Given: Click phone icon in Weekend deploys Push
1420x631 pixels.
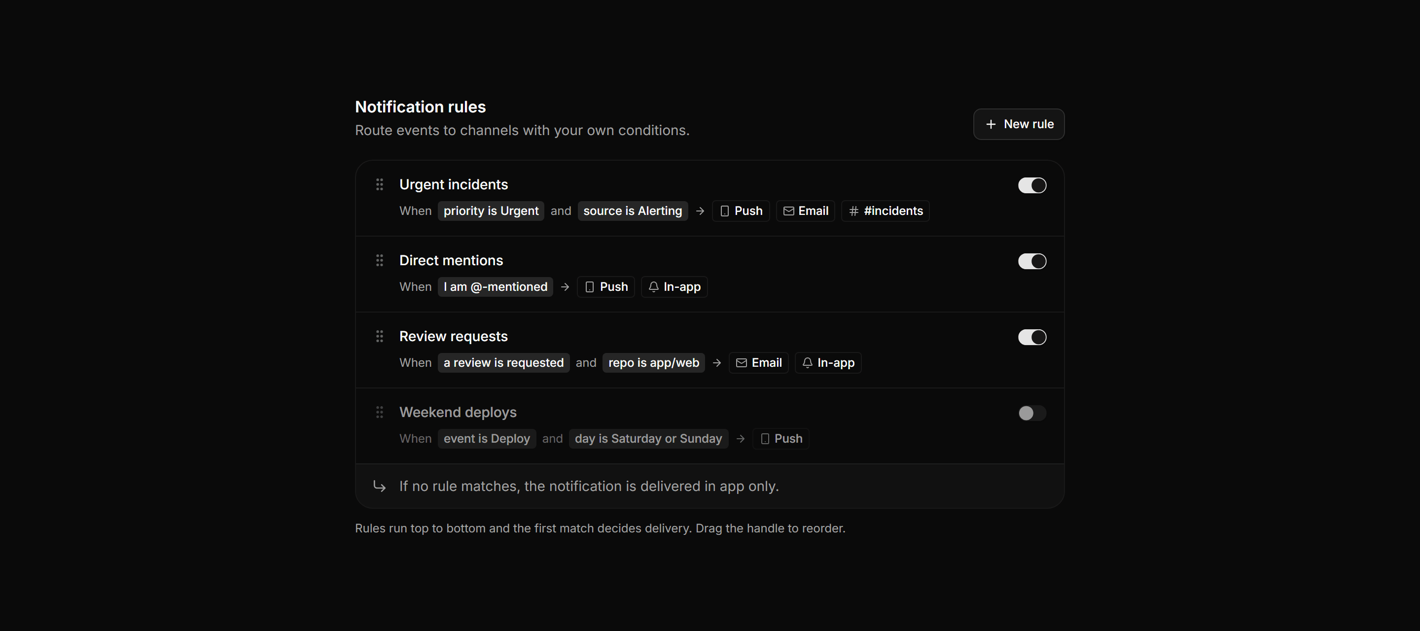Looking at the screenshot, I should click(765, 439).
